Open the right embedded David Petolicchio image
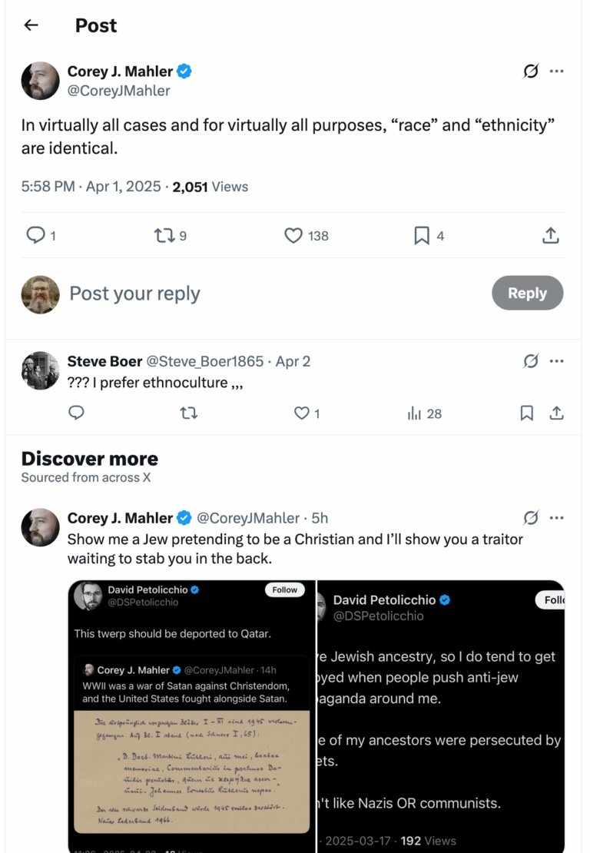Screen dimensions: 590x853 click(x=441, y=716)
